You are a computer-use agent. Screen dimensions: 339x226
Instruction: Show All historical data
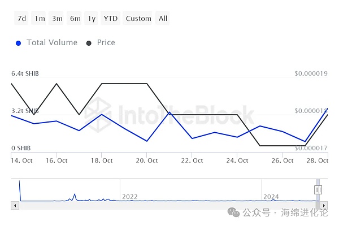click(x=163, y=19)
